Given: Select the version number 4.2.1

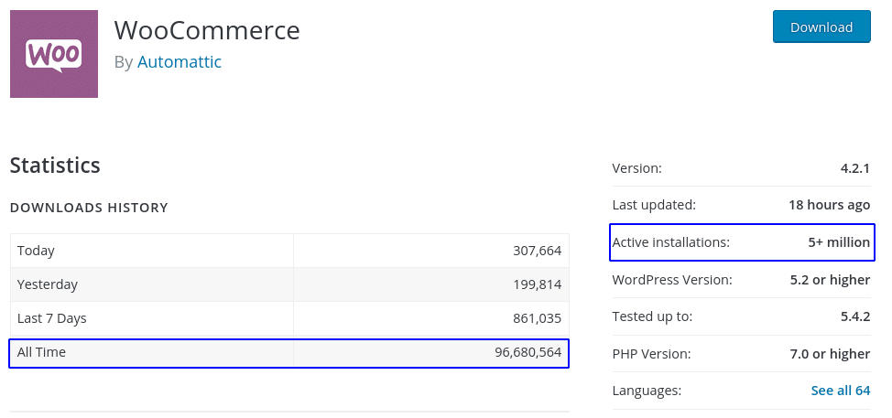Looking at the screenshot, I should coord(855,168).
